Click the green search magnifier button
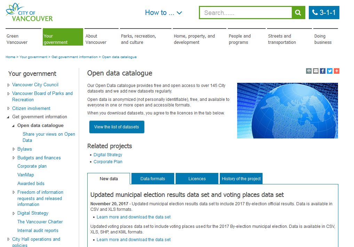354x247 pixels. click(x=298, y=13)
